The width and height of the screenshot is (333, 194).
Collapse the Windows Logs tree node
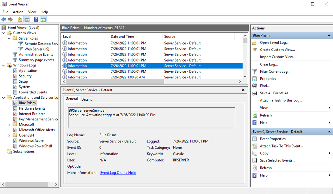(x=4, y=65)
